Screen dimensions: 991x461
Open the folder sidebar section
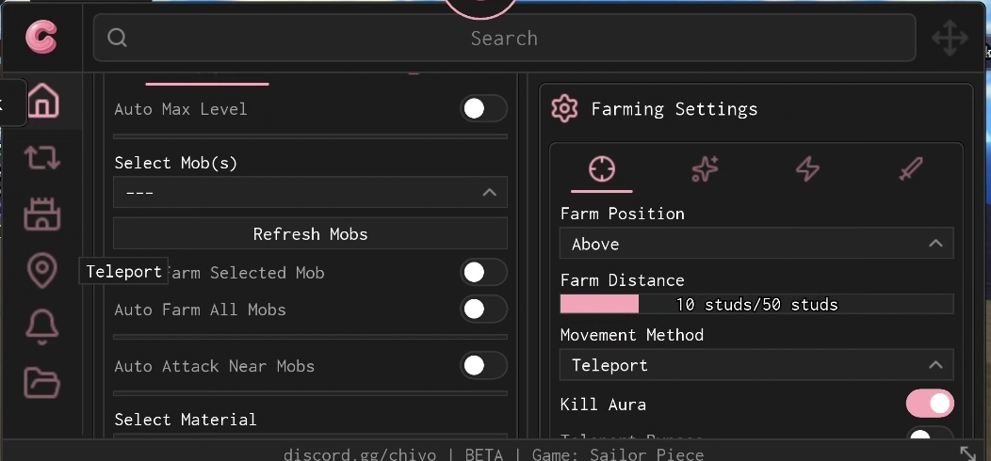click(41, 383)
